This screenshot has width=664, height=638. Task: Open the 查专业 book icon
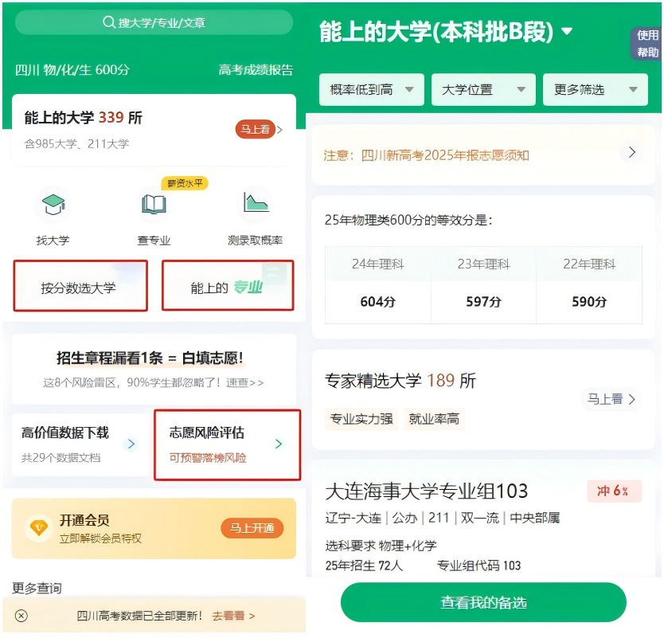tap(153, 205)
